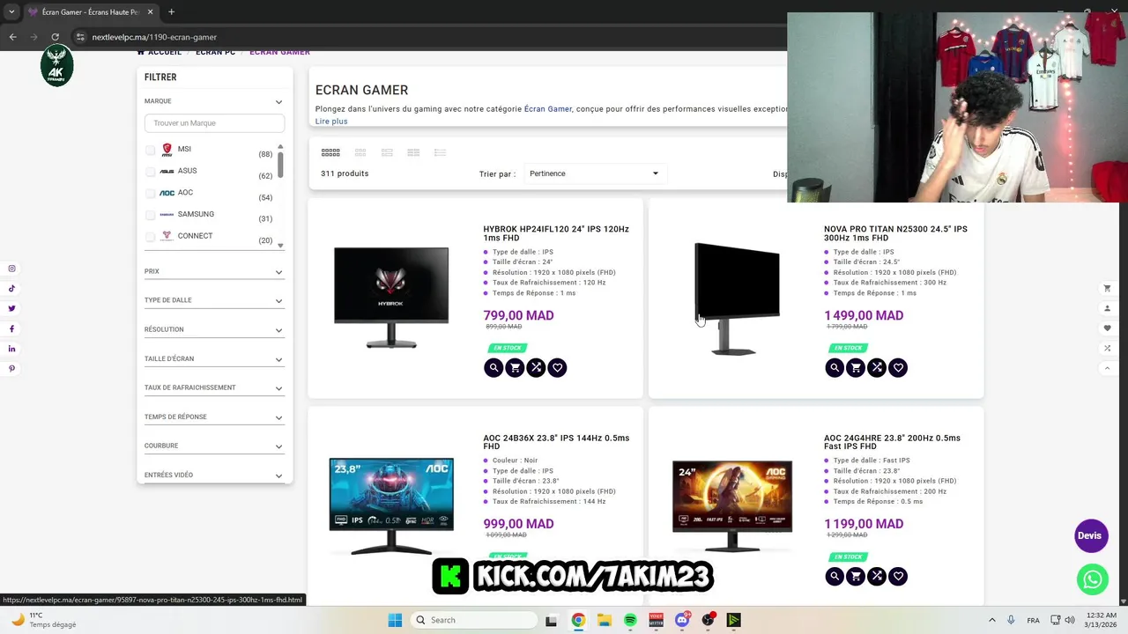Open a new browser tab
The image size is (1128, 634).
[x=171, y=12]
